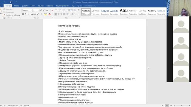Switch to the Главная tab
The height and width of the screenshot is (107, 191).
8,6
